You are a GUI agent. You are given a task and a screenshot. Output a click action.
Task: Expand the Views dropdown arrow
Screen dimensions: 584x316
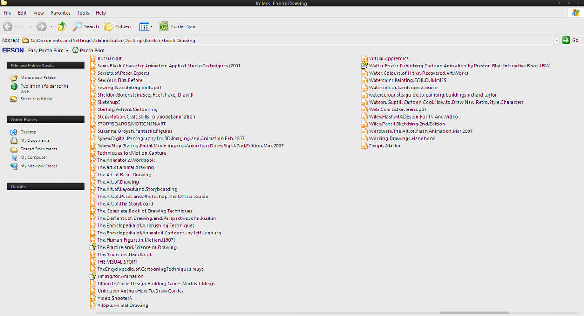click(151, 26)
